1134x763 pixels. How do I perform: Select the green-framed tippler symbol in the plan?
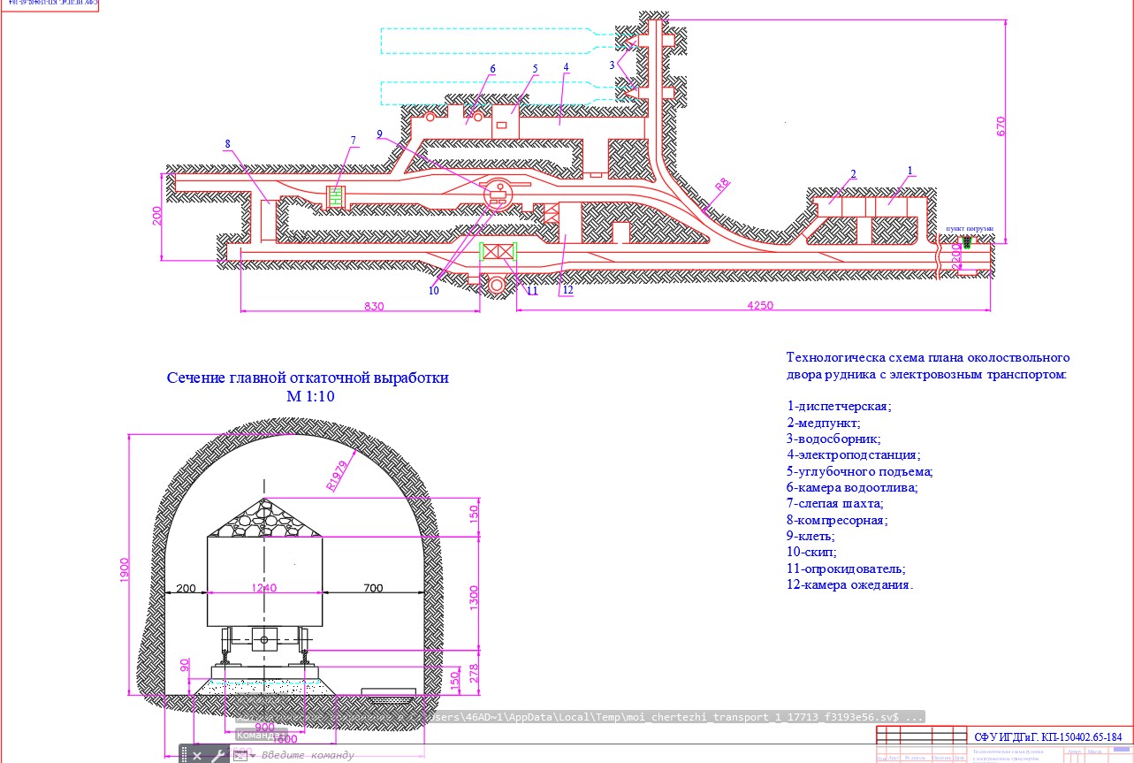pyautogui.click(x=498, y=251)
